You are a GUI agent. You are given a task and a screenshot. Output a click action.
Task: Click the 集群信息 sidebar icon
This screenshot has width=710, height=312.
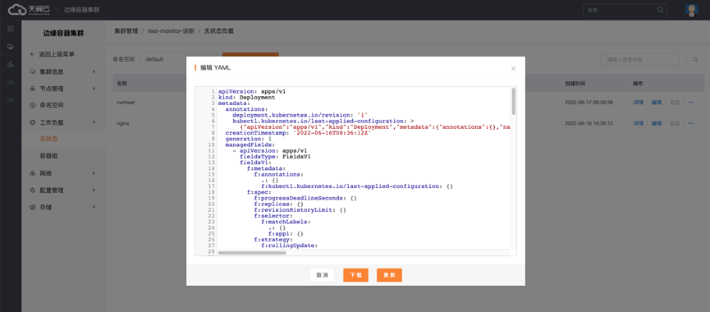tap(32, 71)
